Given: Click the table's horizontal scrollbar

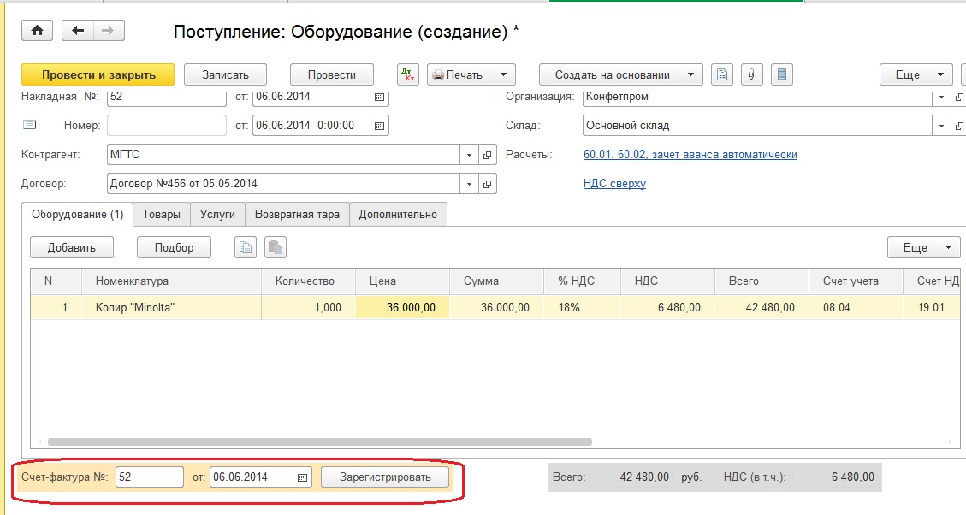Looking at the screenshot, I should coord(320,442).
